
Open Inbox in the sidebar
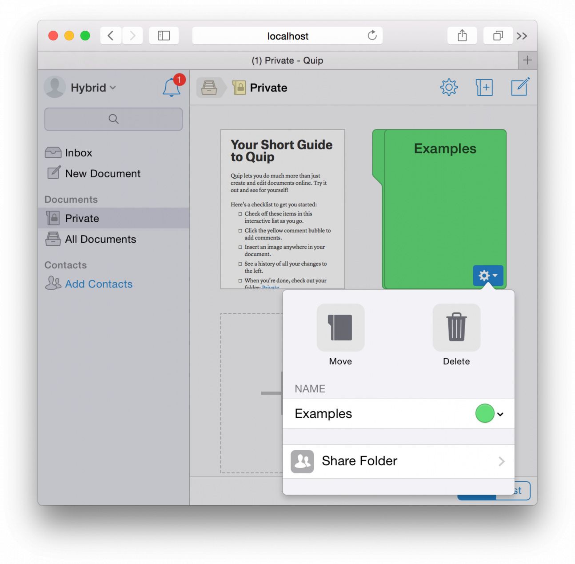tap(78, 153)
